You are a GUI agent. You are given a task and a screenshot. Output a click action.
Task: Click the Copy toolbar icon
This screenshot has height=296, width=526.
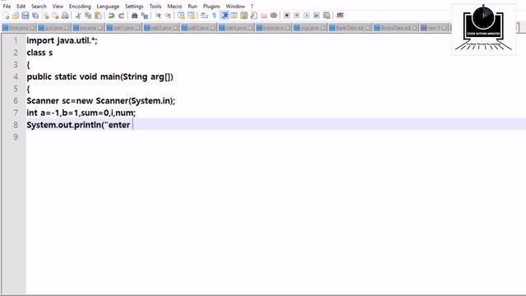tap(88, 16)
